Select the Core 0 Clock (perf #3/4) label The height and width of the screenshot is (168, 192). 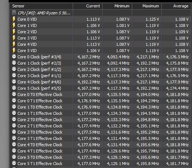pyautogui.click(x=39, y=57)
